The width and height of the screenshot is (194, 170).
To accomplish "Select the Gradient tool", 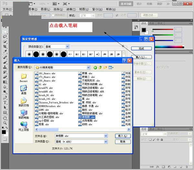I will click(5, 82).
